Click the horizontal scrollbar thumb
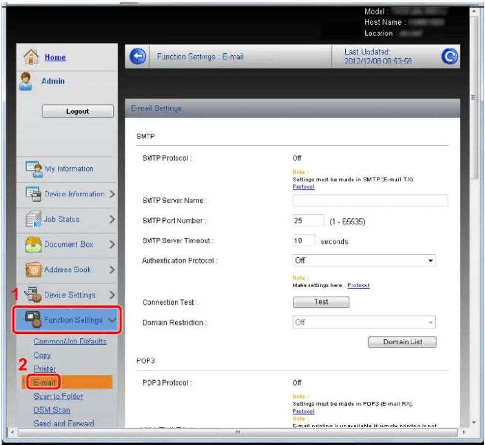 (x=237, y=432)
